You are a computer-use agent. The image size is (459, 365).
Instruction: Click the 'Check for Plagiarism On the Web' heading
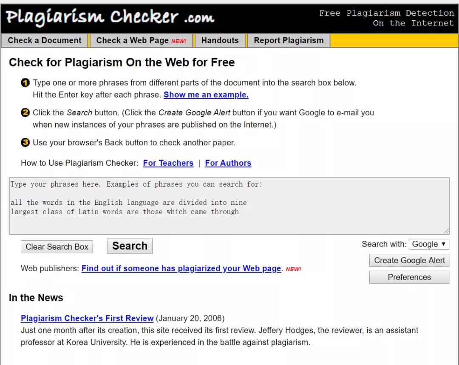coord(122,62)
